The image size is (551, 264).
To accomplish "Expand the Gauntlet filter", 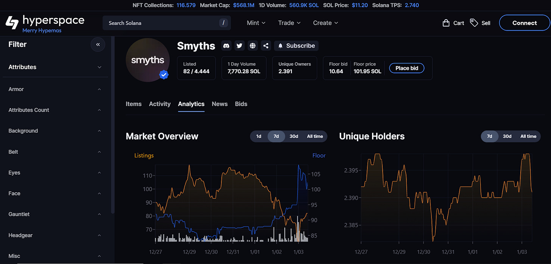I will [55, 214].
